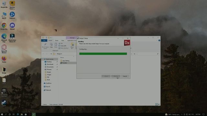Click the Paste icon in Explorer ribbon
The image size is (207, 116).
pyautogui.click(x=56, y=45)
